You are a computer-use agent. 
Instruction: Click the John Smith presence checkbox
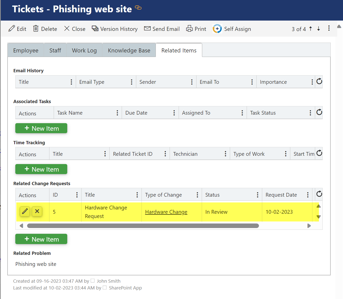(93, 281)
